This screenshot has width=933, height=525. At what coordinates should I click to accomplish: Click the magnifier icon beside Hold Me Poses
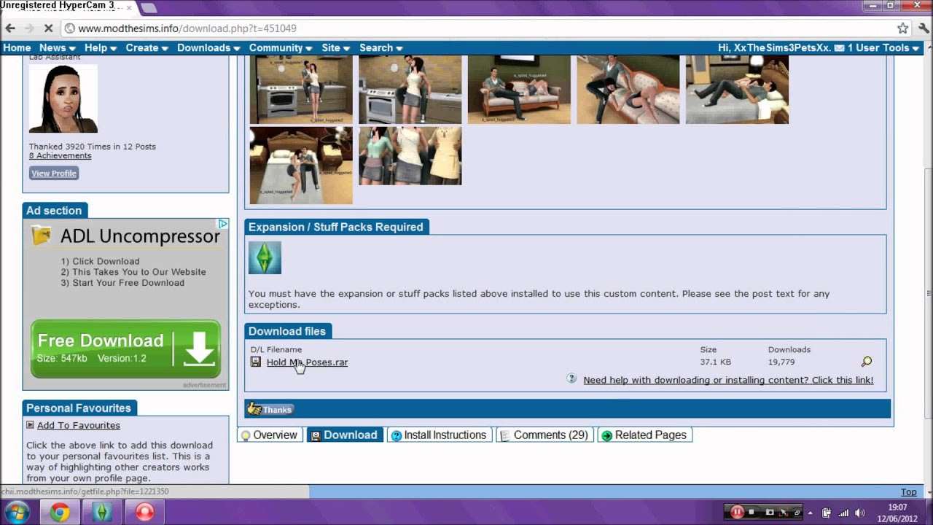866,362
